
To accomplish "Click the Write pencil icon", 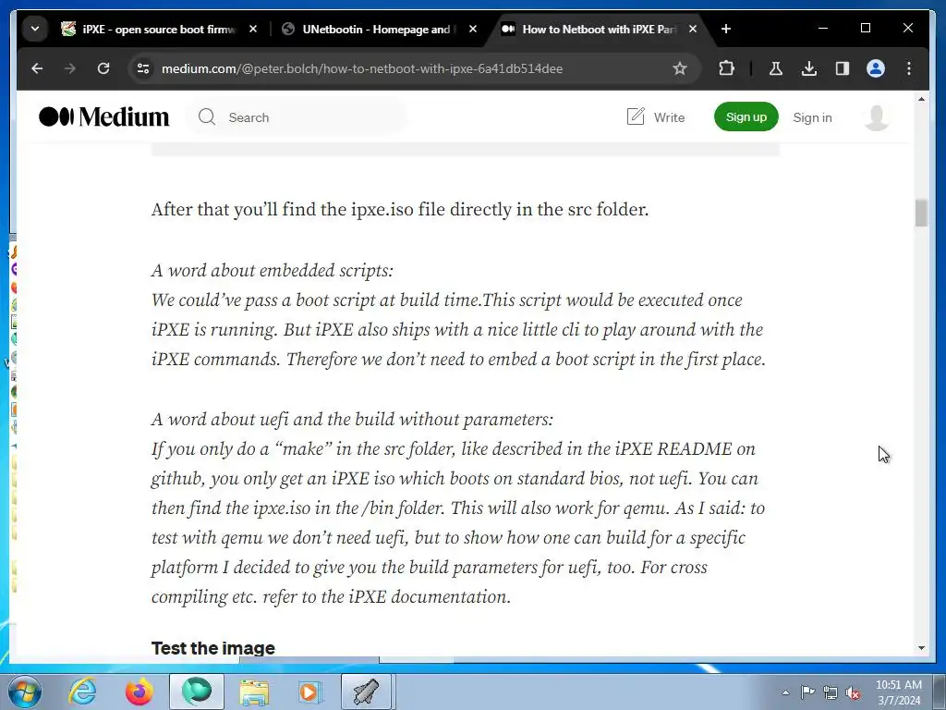I will point(636,117).
